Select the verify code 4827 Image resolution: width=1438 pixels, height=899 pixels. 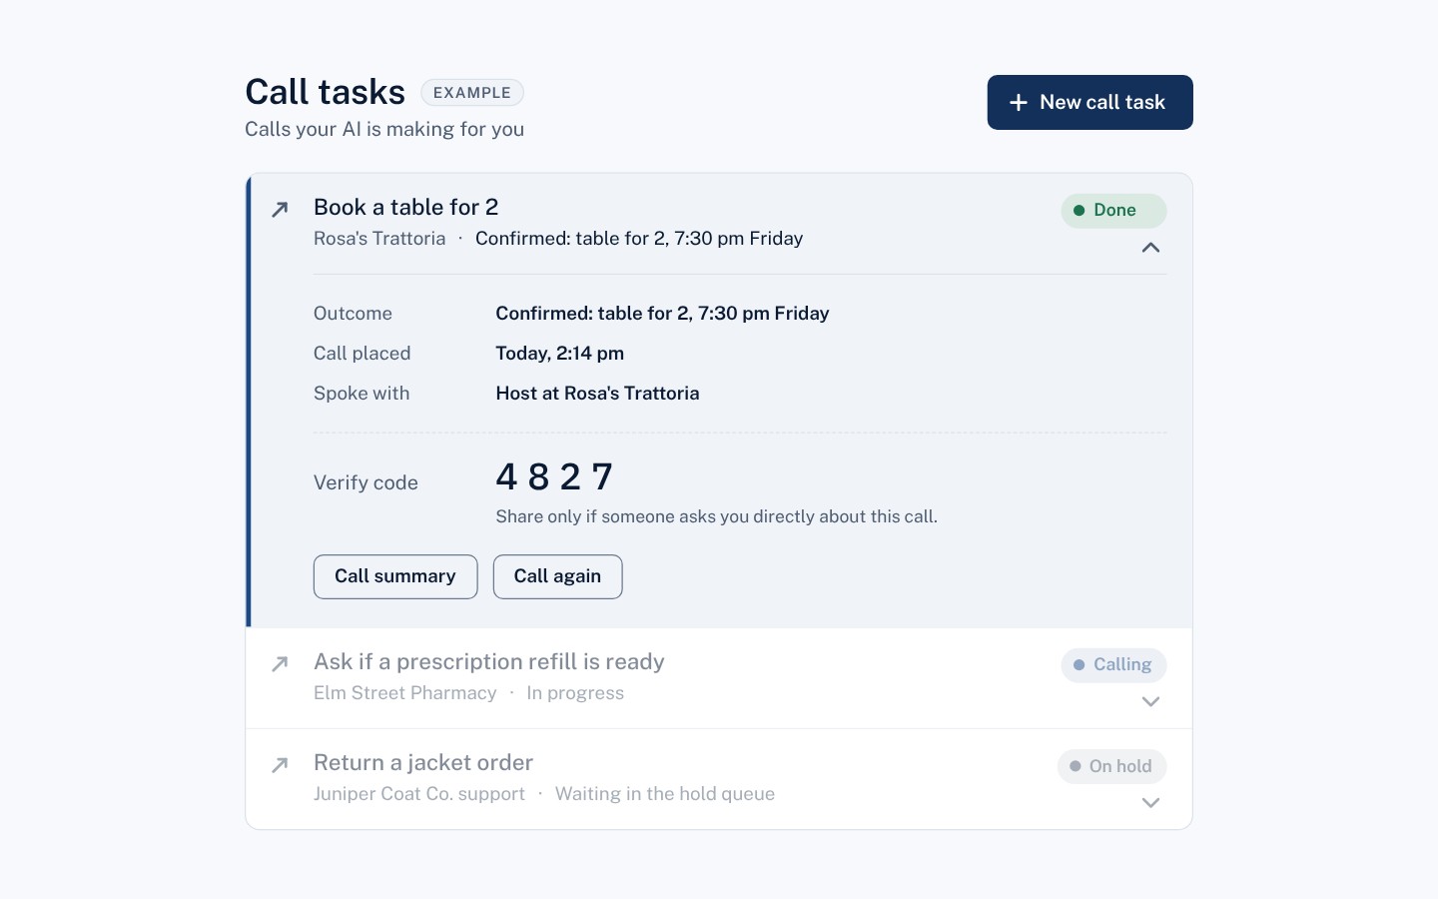coord(554,476)
